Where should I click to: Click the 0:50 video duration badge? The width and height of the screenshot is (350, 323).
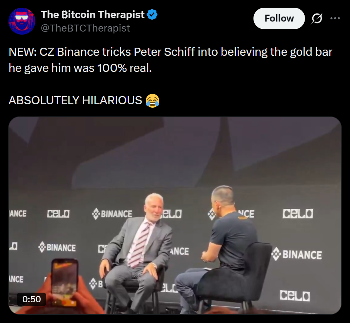click(x=32, y=299)
